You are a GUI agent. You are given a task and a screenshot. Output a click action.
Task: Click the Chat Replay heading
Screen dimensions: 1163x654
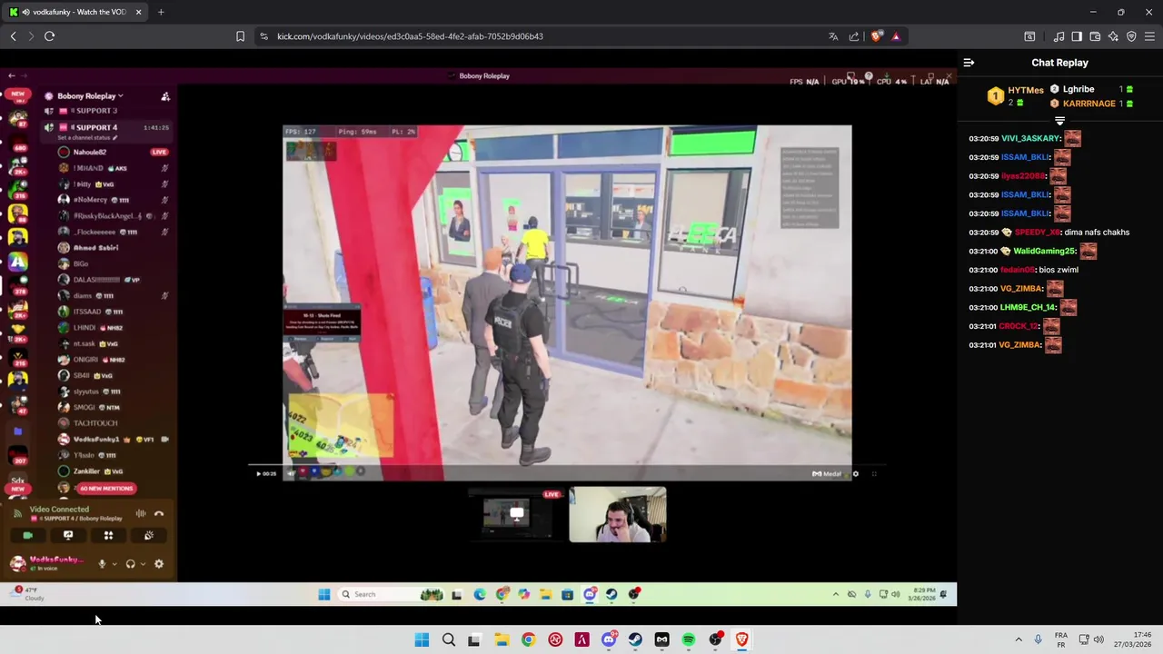(x=1059, y=63)
